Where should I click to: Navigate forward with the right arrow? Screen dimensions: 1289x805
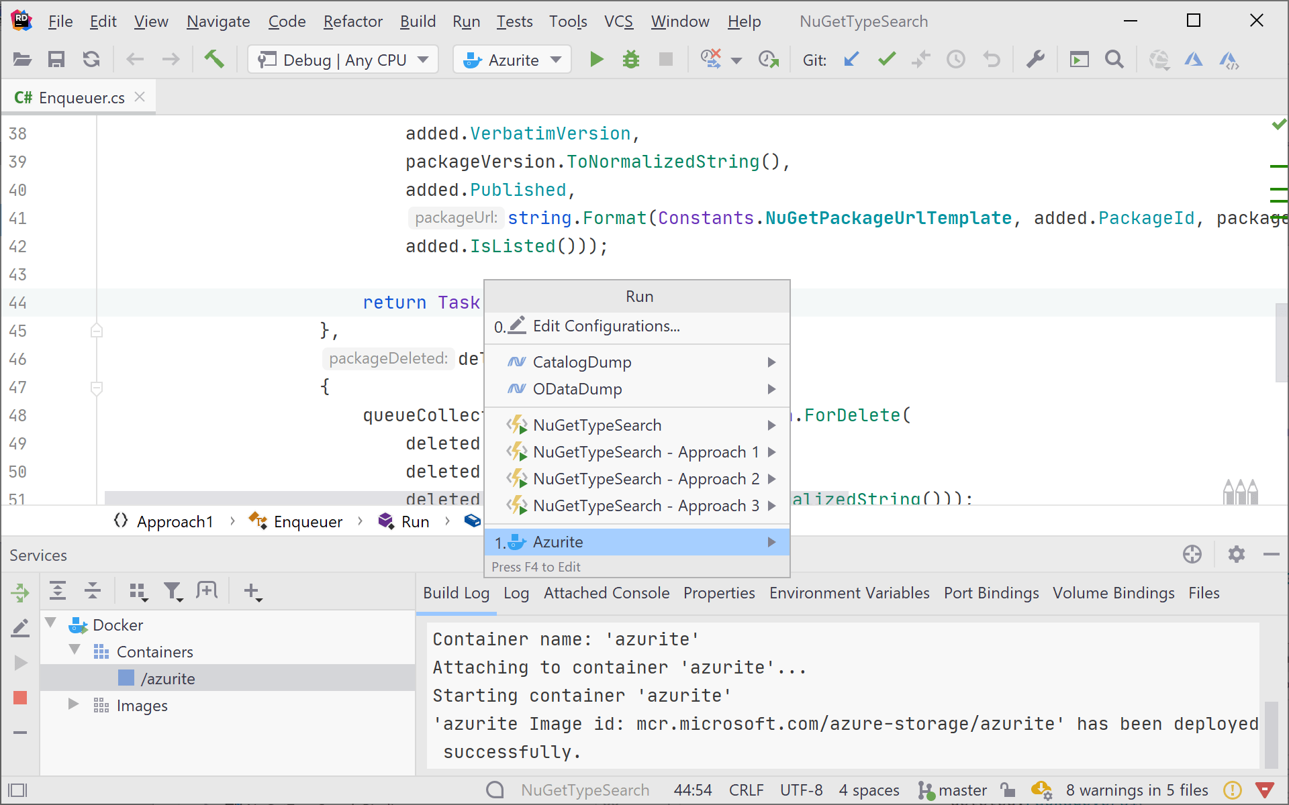tap(171, 60)
